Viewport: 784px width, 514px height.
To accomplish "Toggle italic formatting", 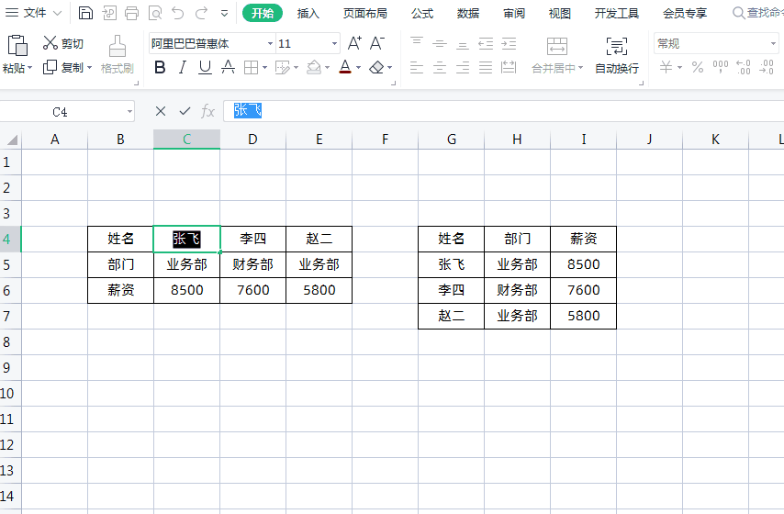I will 183,67.
